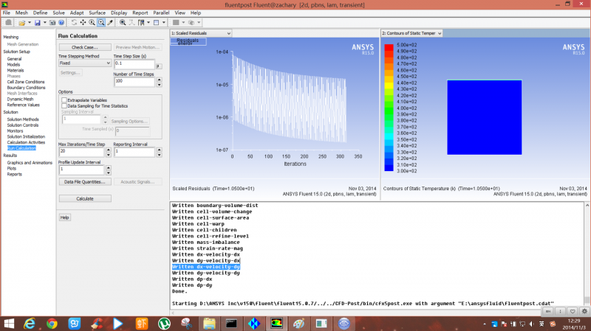Open the Time Stepping Method dropdown
This screenshot has width=591, height=331.
(84, 63)
